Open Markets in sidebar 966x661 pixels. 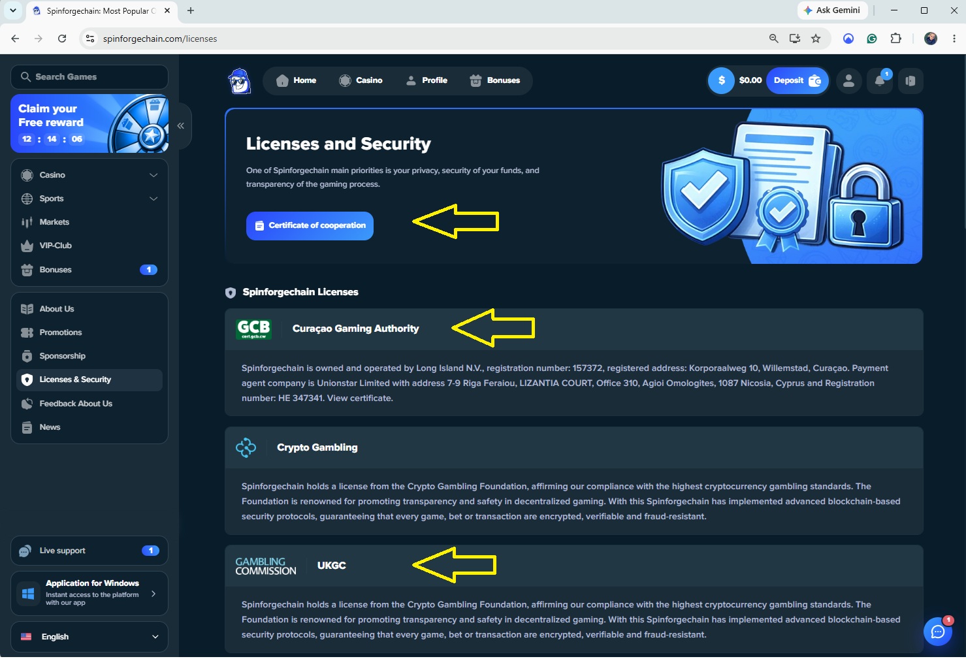point(89,222)
